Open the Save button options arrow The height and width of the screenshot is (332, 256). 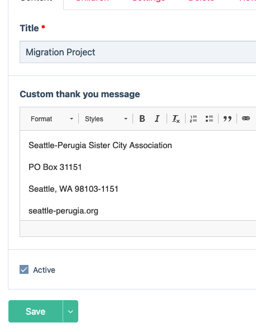(x=70, y=311)
